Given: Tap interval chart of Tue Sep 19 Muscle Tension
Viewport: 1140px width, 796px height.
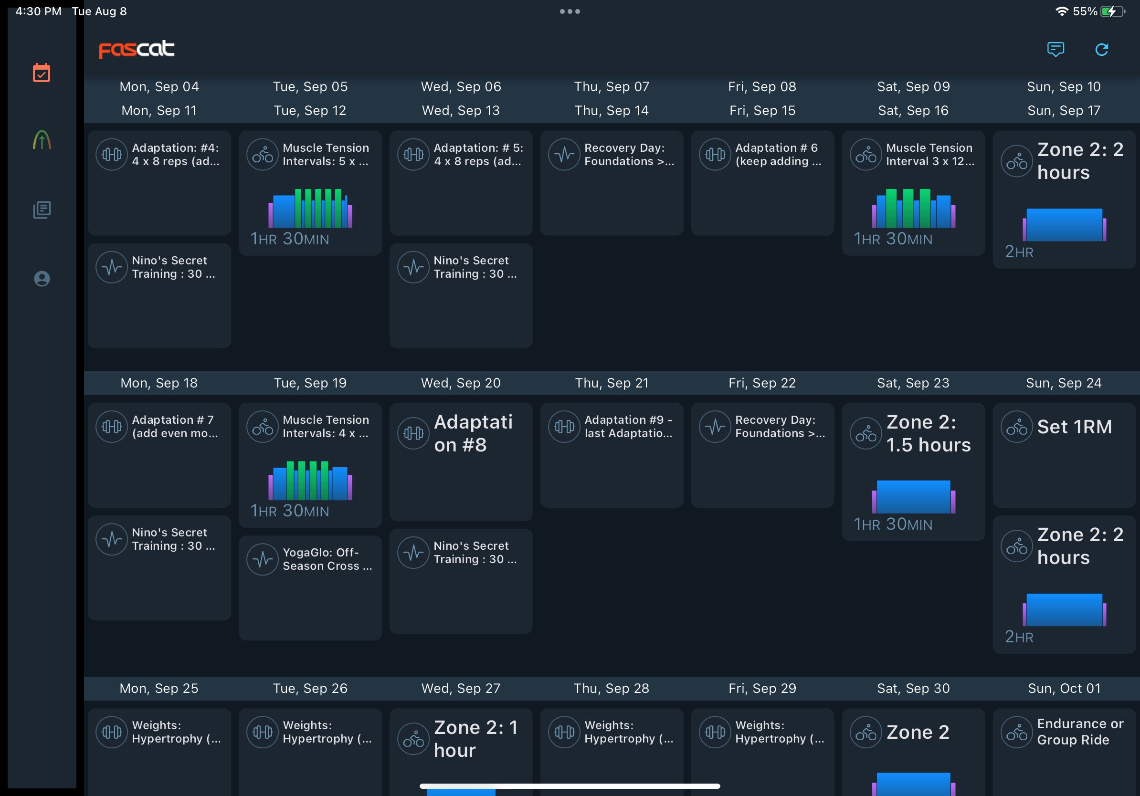Looking at the screenshot, I should [x=310, y=481].
